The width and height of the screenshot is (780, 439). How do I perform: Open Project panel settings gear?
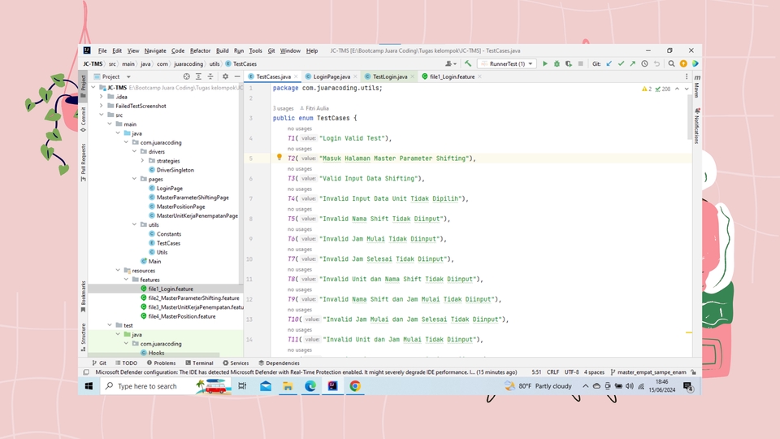pos(225,76)
